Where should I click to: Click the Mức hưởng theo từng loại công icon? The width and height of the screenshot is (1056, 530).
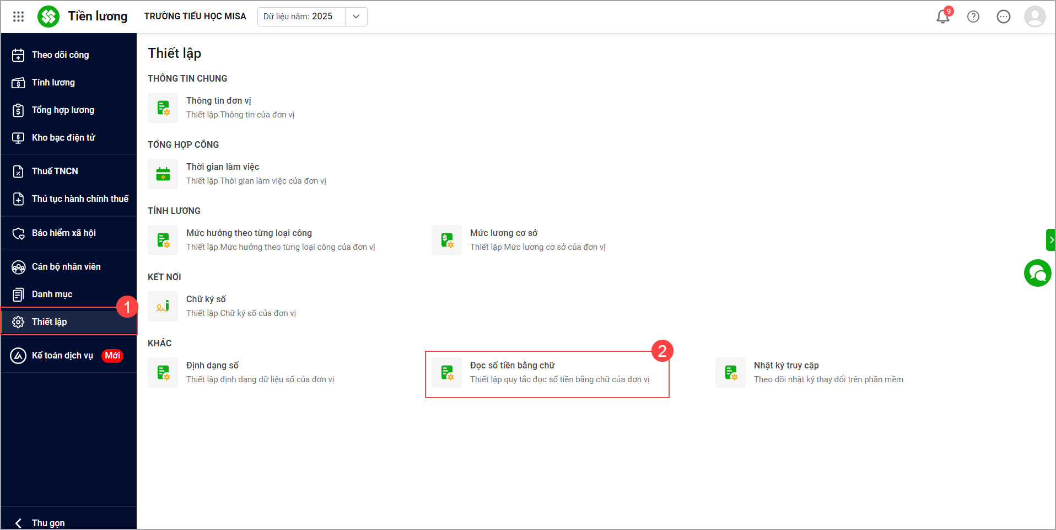(163, 240)
